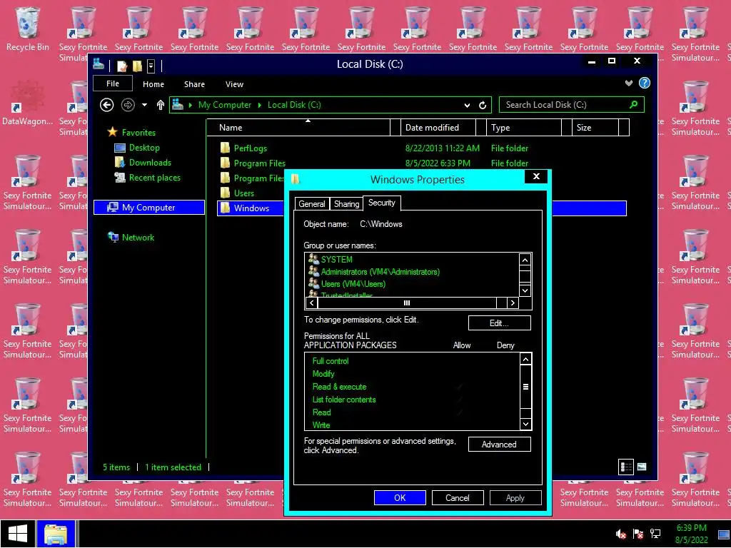Select the Security tab
The height and width of the screenshot is (548, 731).
click(381, 203)
